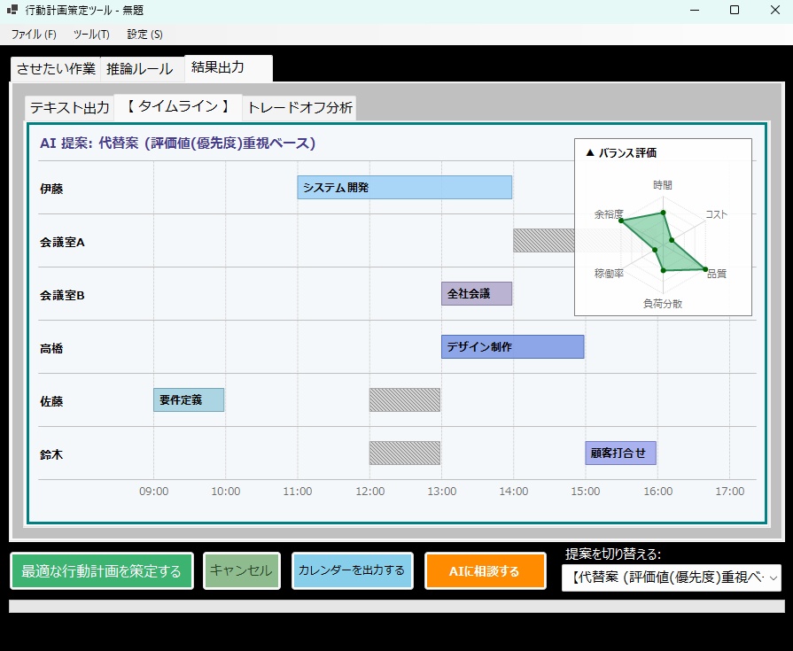Maximize the 行動計画策定ツール window
The width and height of the screenshot is (793, 651).
tap(735, 10)
